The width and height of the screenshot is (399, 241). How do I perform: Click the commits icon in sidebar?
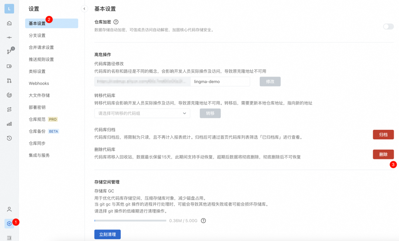pos(9,38)
